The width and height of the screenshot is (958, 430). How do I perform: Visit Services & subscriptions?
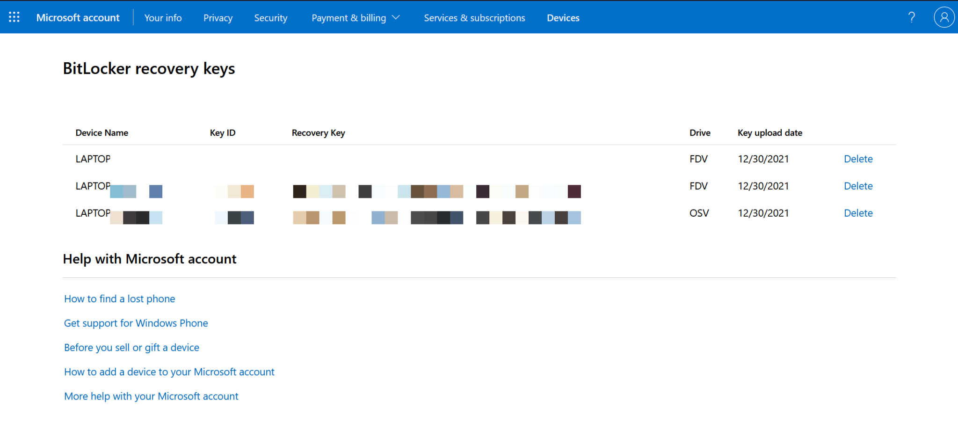[x=474, y=18]
